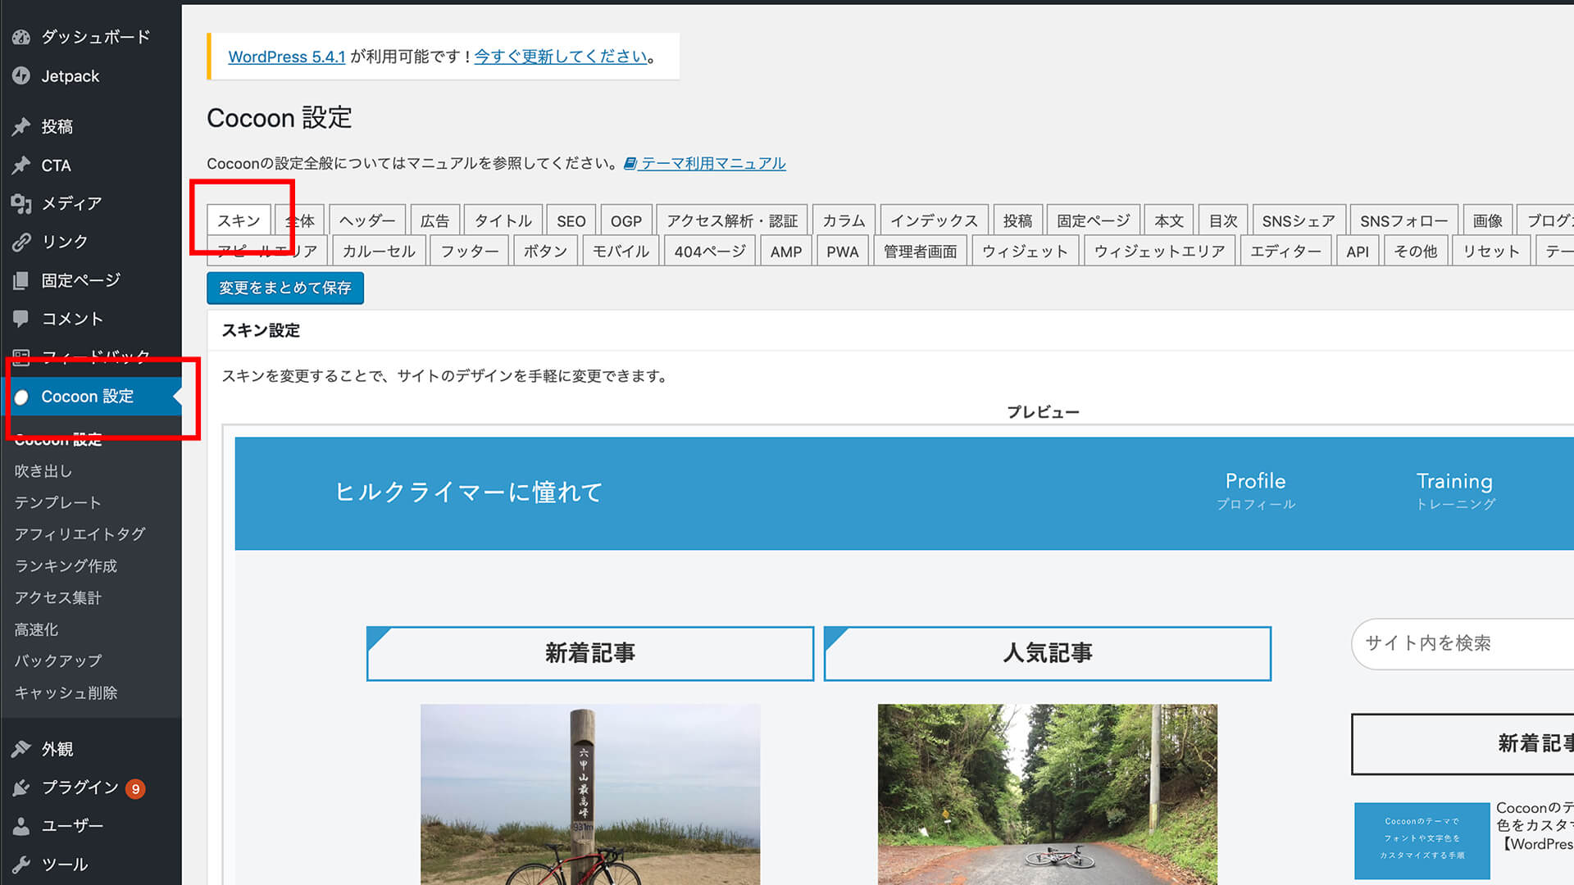Click the 六甲山 summit post thumbnail
The image size is (1574, 885).
tap(589, 793)
